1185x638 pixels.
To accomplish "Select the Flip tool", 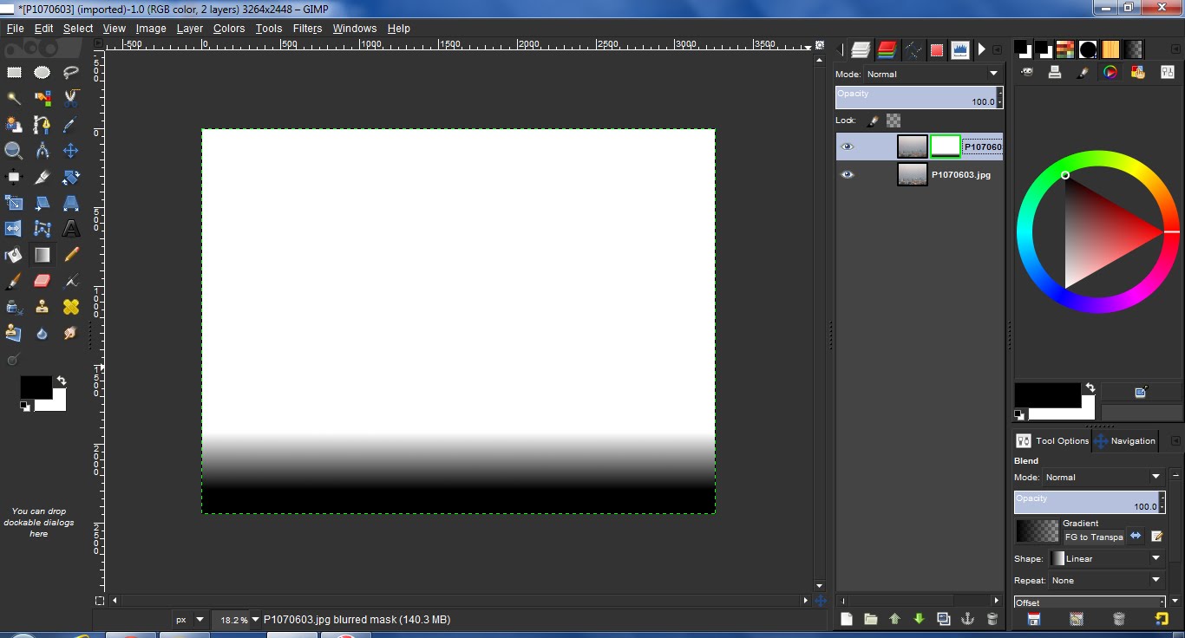I will [14, 229].
